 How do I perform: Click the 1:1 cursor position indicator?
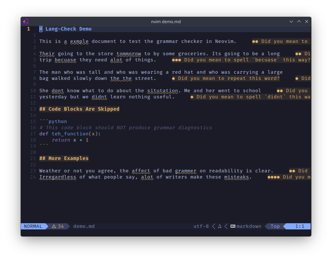point(299,226)
